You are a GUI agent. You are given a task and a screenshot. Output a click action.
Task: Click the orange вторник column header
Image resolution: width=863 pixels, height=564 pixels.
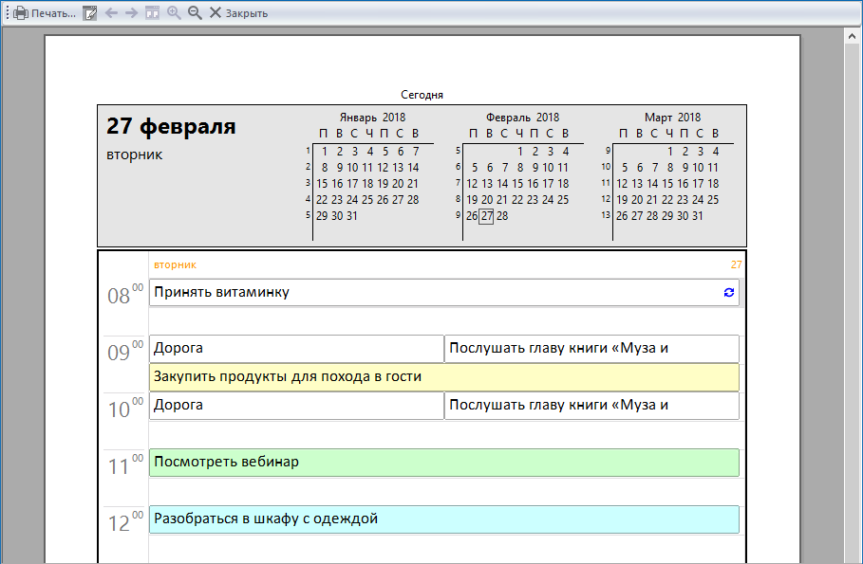coord(175,265)
